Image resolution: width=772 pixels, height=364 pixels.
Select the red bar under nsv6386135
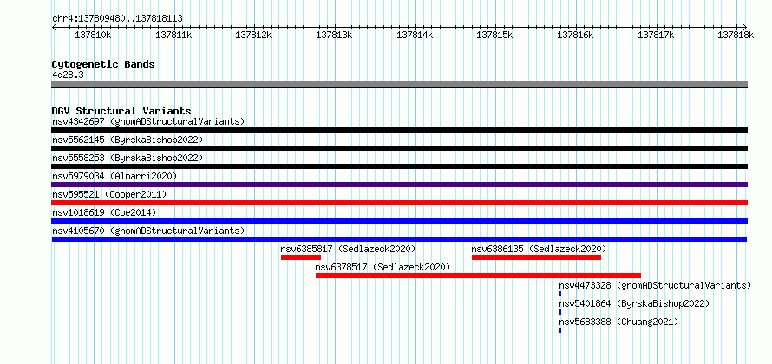(x=536, y=257)
